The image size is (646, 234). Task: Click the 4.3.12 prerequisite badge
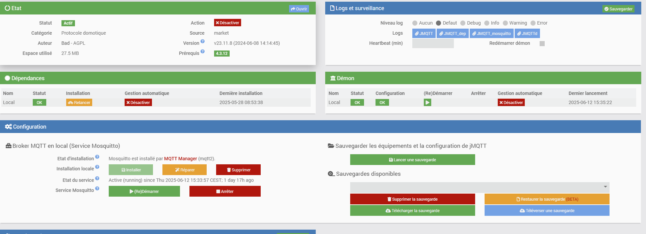coord(222,53)
